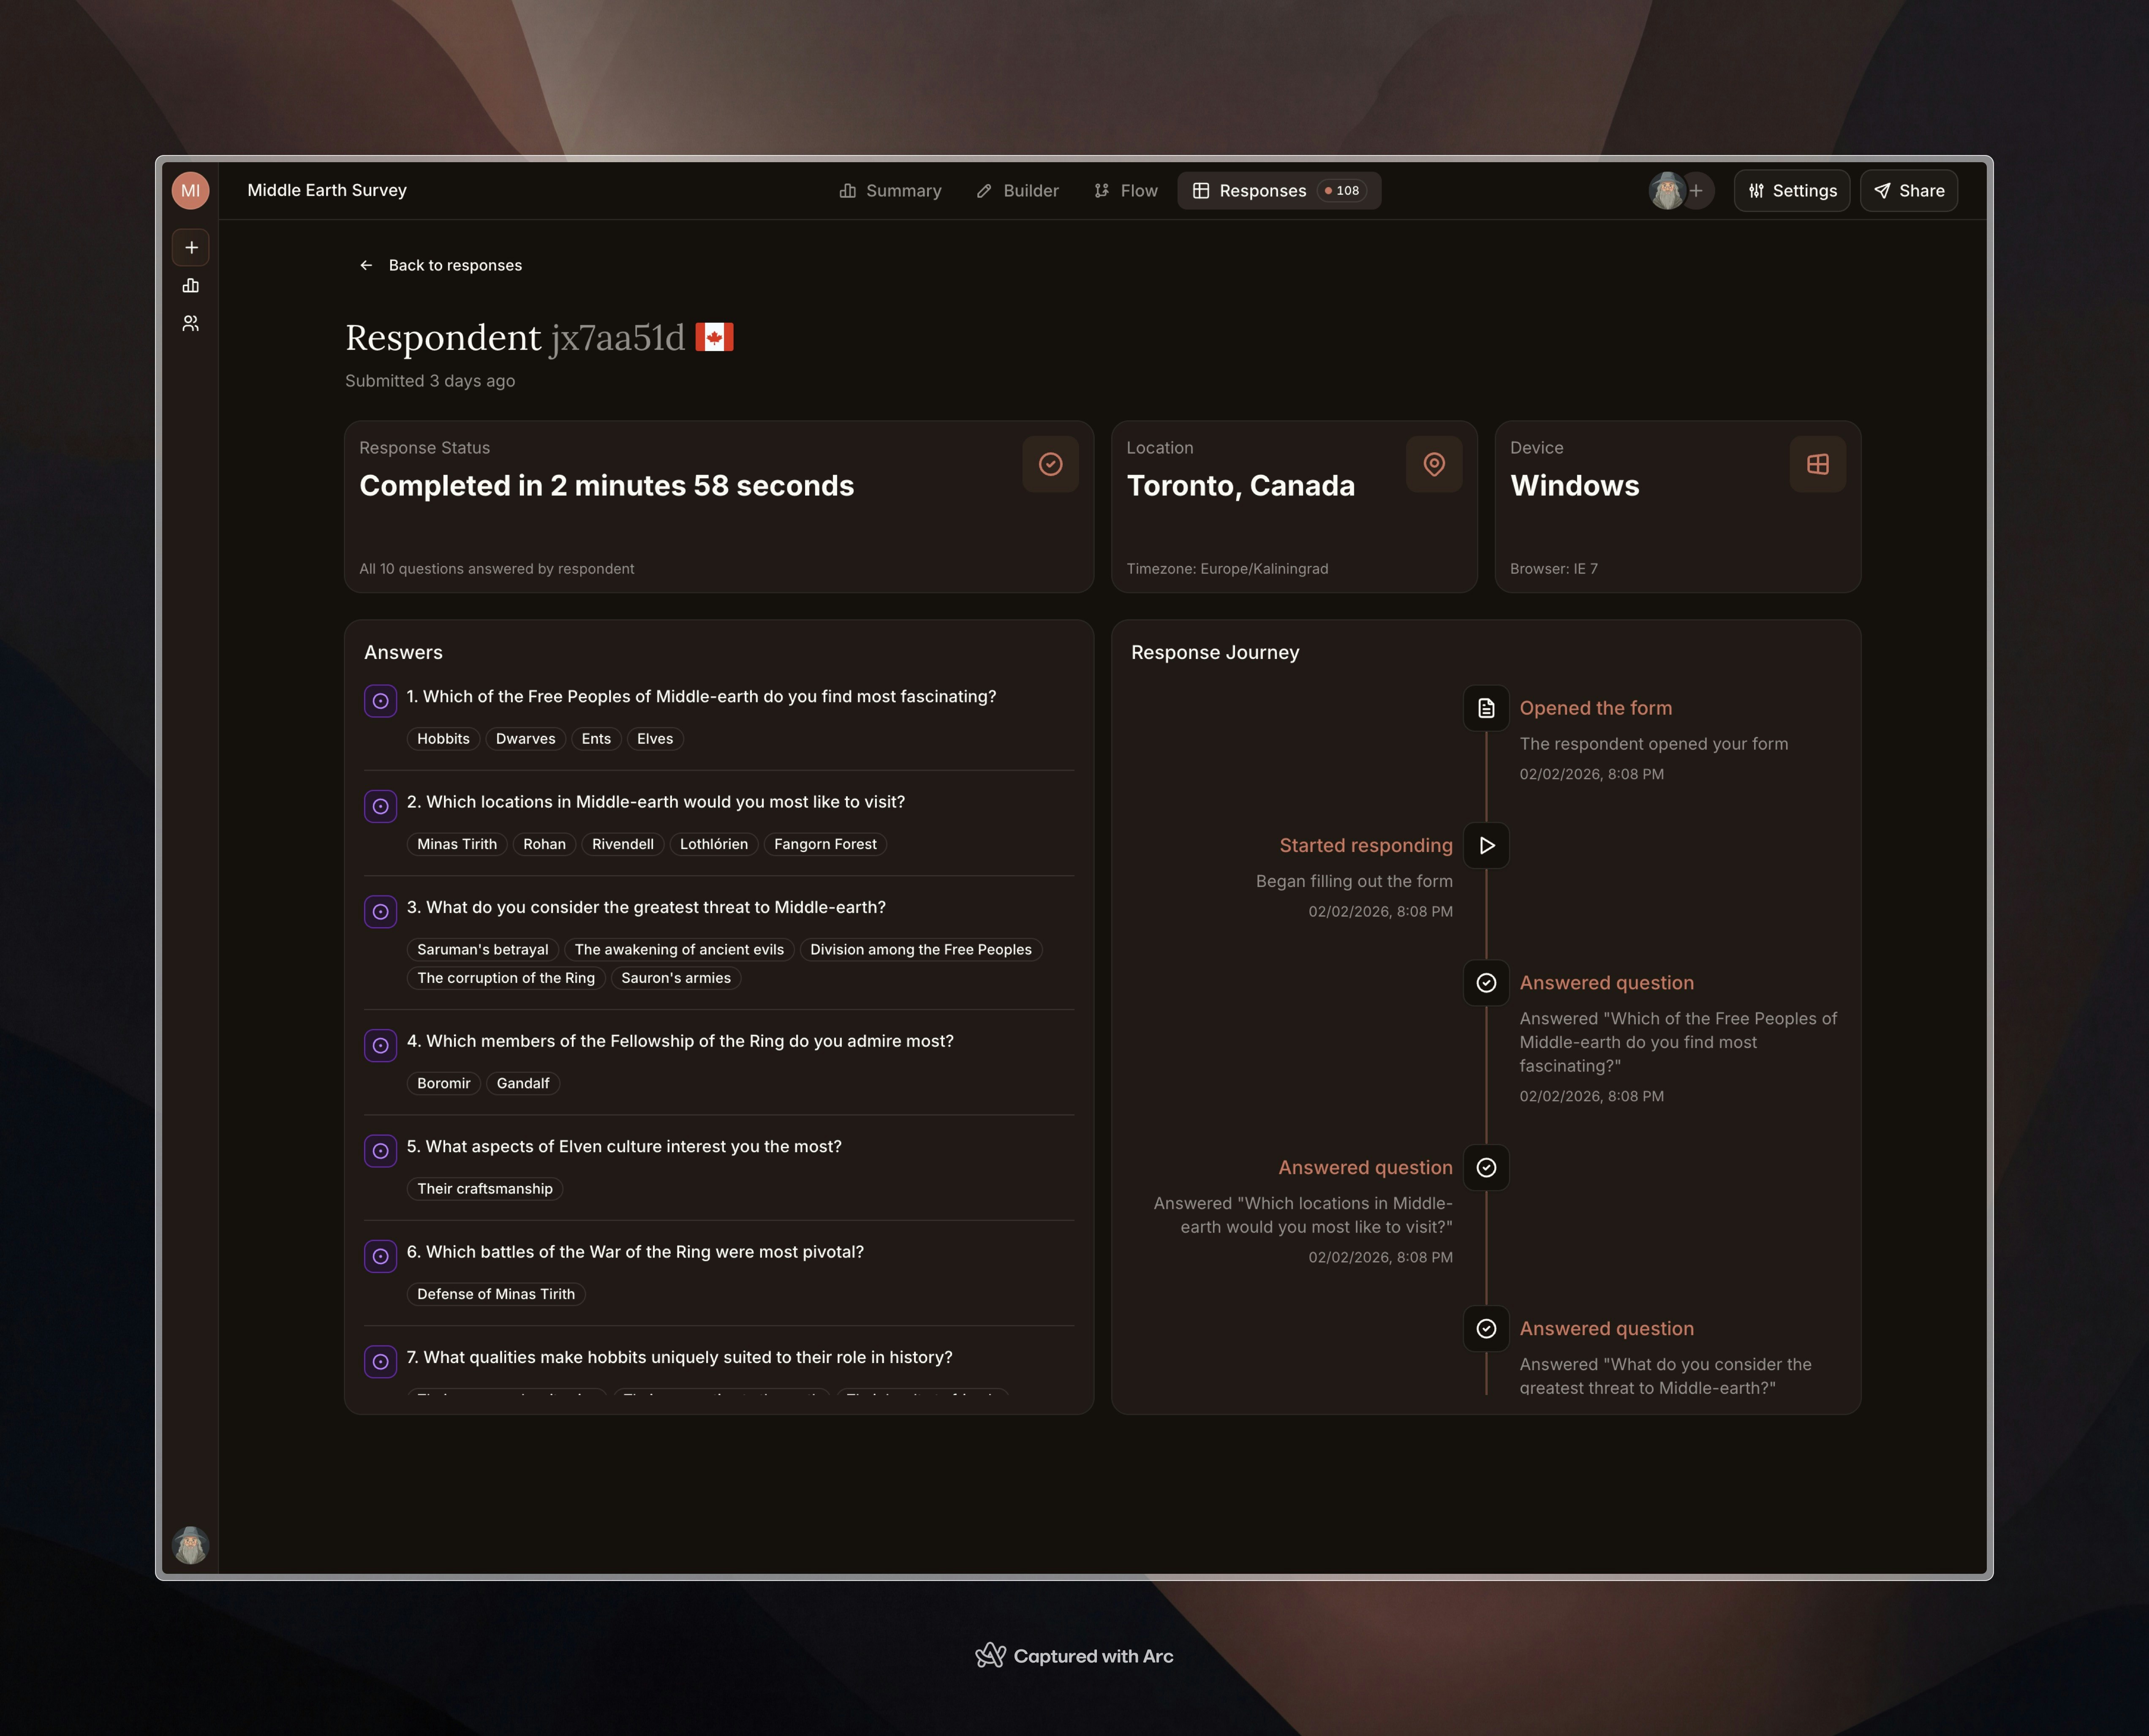This screenshot has width=2149, height=1736.
Task: Click the bar chart icon in left sidebar
Action: [190, 285]
